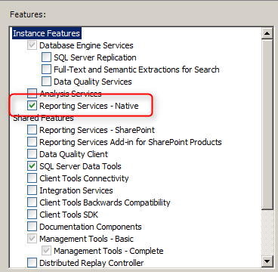The width and height of the screenshot is (278, 272).
Task: Select the Instance Features heading
Action: 47,33
